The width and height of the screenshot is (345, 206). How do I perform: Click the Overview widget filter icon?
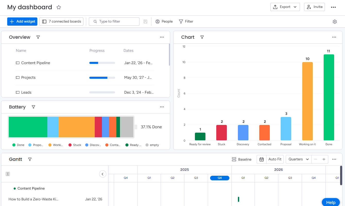[x=38, y=37]
